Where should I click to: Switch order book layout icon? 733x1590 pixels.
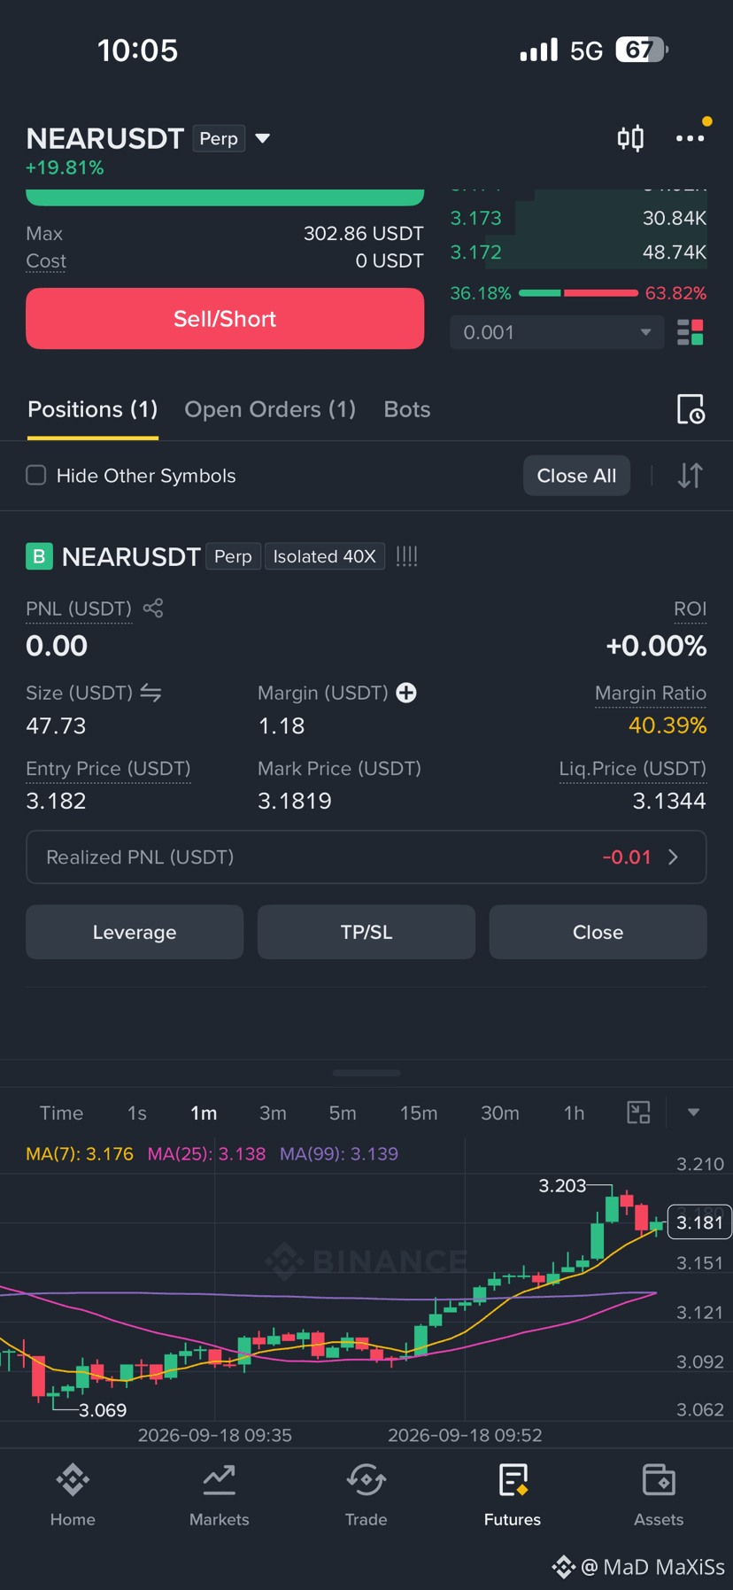pyautogui.click(x=690, y=332)
